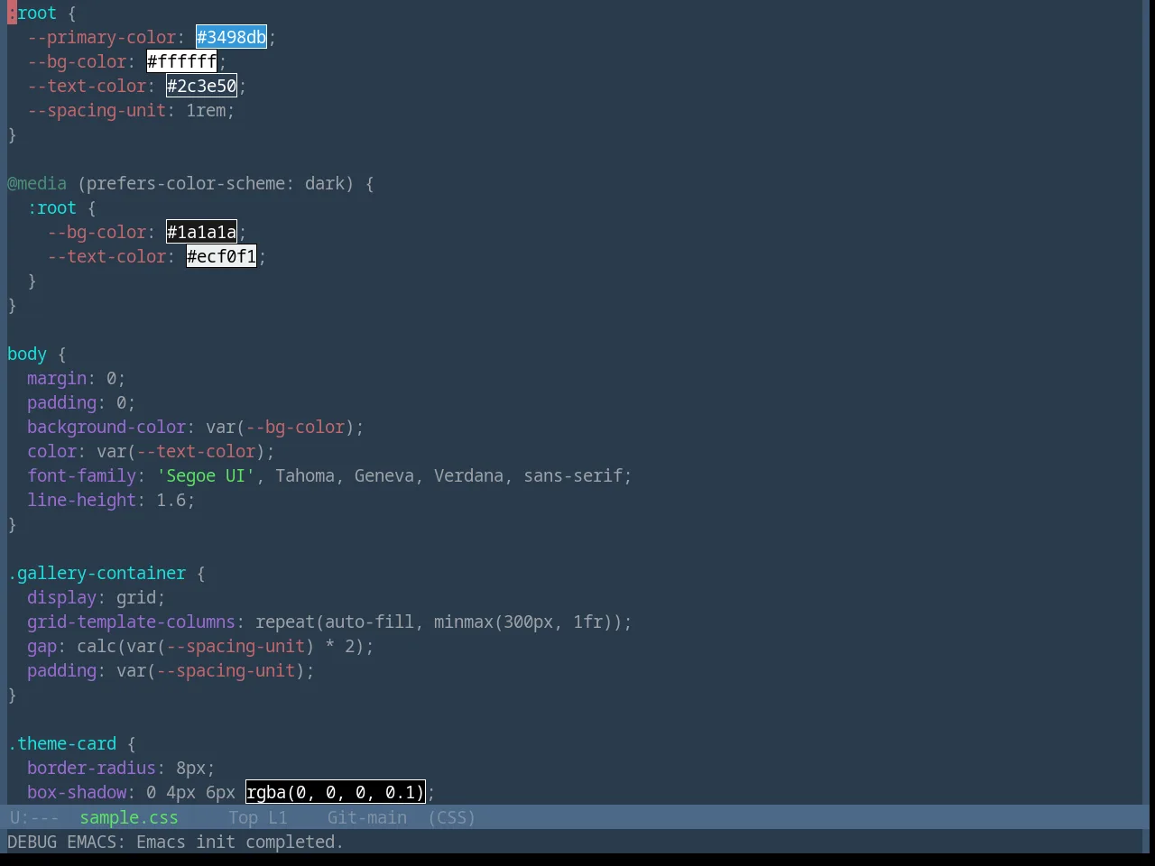Screen dimensions: 1155x866
Task: Click the .theme-card selector
Action: [62, 743]
